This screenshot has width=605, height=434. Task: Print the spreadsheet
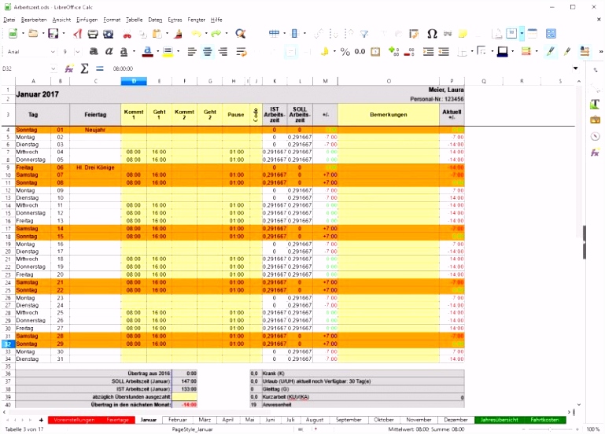pyautogui.click(x=93, y=34)
